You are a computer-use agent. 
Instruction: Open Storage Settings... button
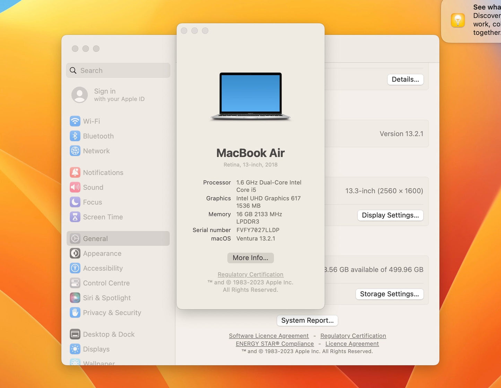click(390, 294)
